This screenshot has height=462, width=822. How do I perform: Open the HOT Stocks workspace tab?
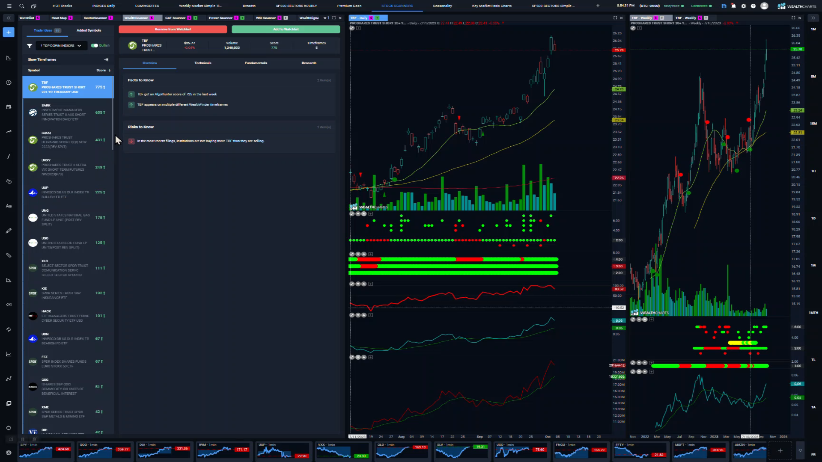click(x=63, y=6)
